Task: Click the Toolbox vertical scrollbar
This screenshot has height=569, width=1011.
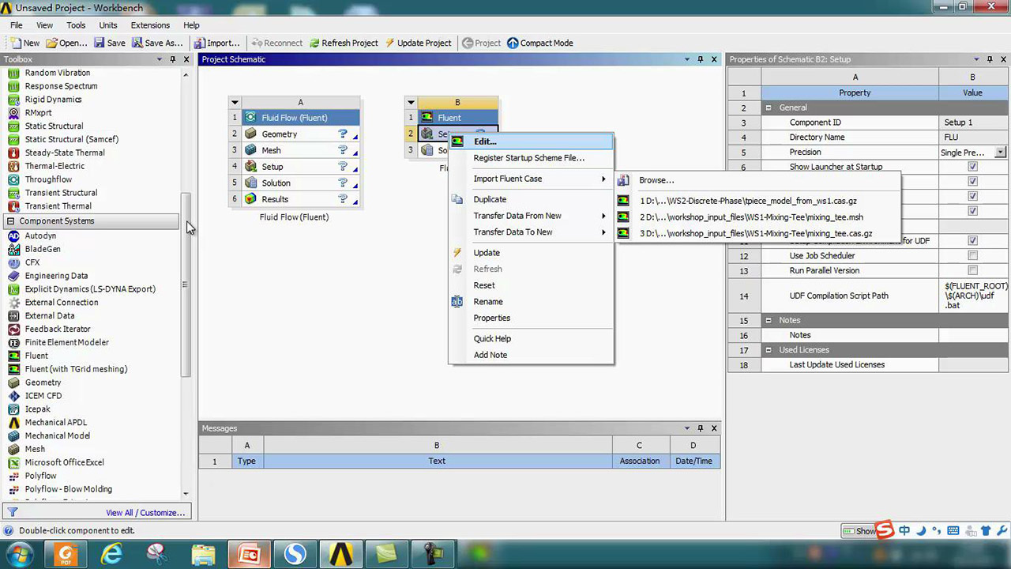Action: (x=186, y=284)
